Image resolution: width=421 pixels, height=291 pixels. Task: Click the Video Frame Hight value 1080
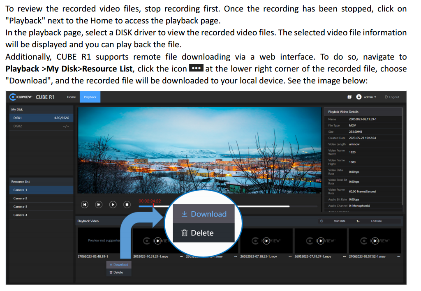352,162
